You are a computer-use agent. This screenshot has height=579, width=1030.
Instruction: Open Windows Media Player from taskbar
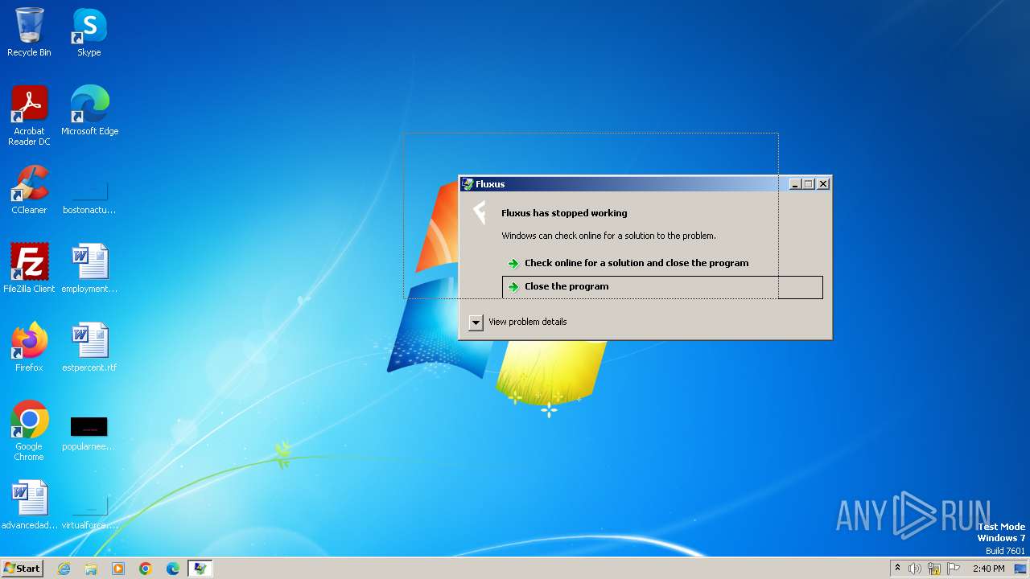tap(118, 569)
